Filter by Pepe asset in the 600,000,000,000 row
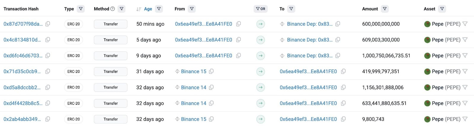 465,24
